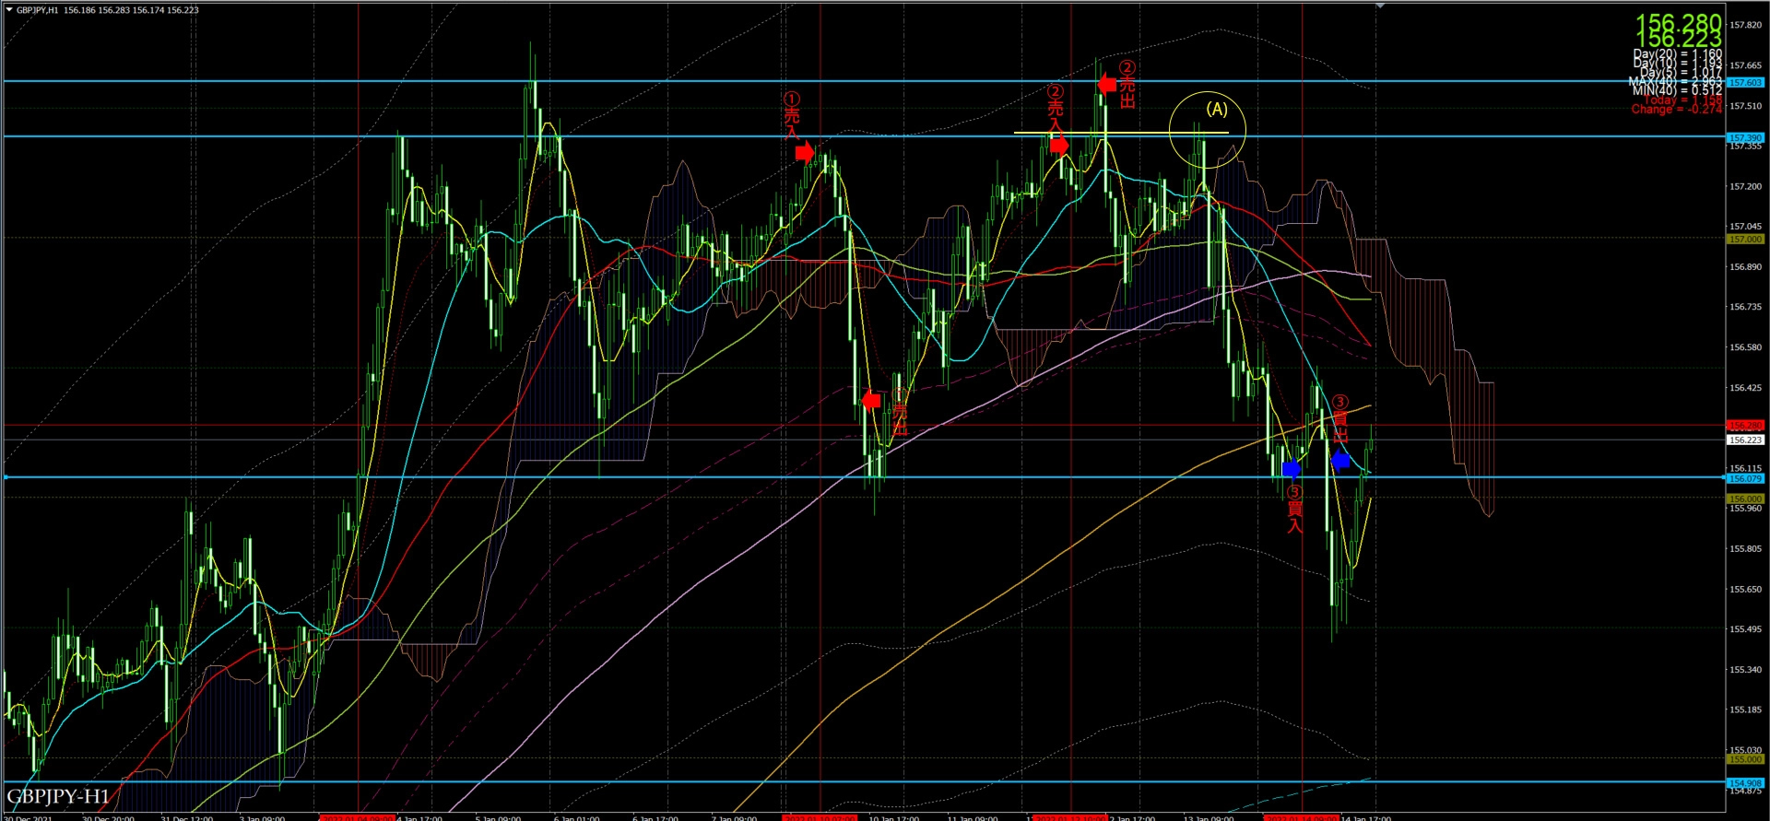Select the blue 157.390 price level tag
This screenshot has height=821, width=1770.
tap(1745, 137)
